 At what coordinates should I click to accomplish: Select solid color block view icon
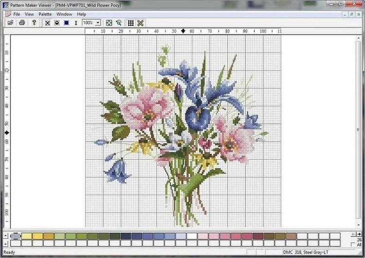click(66, 23)
